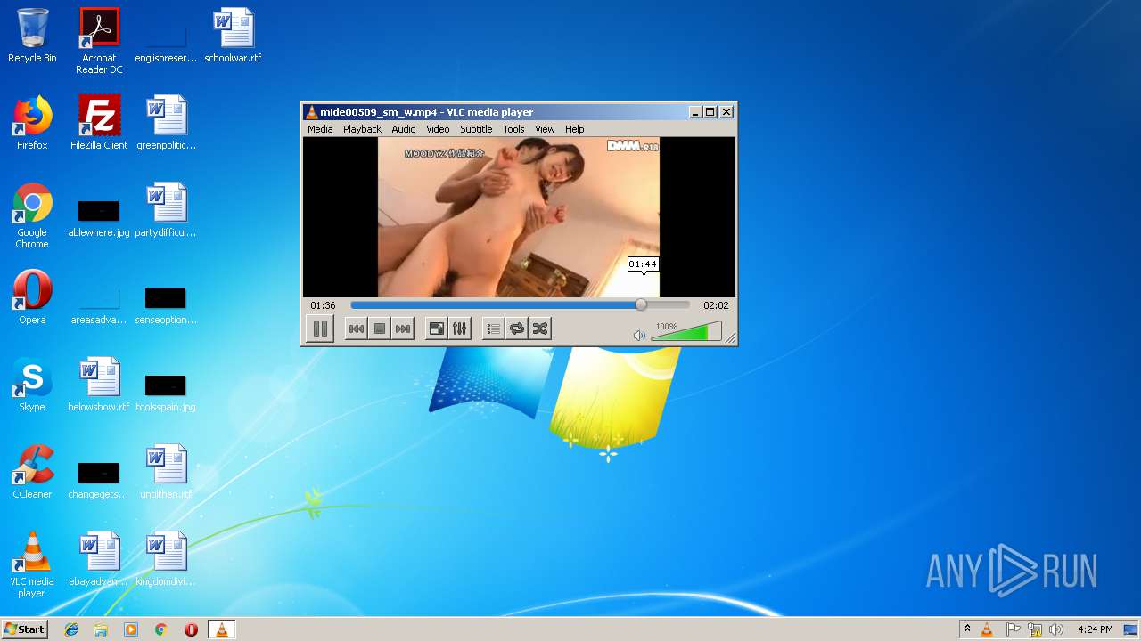
Task: Click the VLC taskbar button
Action: click(221, 629)
